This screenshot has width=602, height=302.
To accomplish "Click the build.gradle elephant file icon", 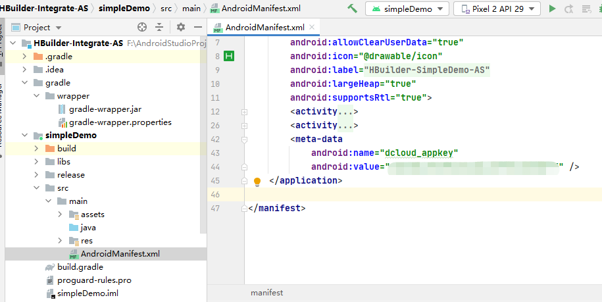I will (50, 267).
